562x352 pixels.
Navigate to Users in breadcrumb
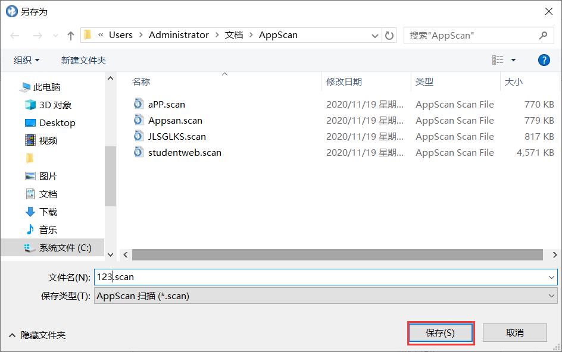[121, 35]
